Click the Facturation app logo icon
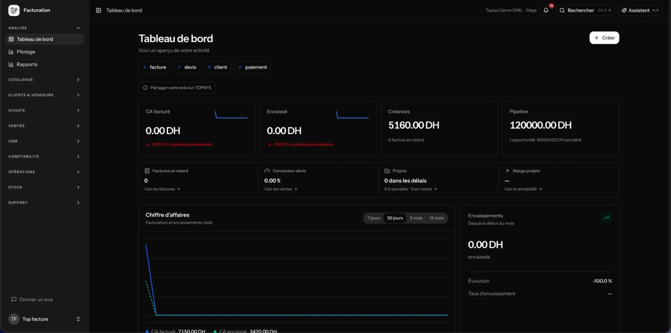This screenshot has width=671, height=333. coord(14,10)
